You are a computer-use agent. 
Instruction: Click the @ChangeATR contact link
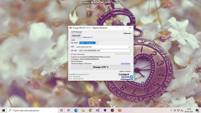127,79
